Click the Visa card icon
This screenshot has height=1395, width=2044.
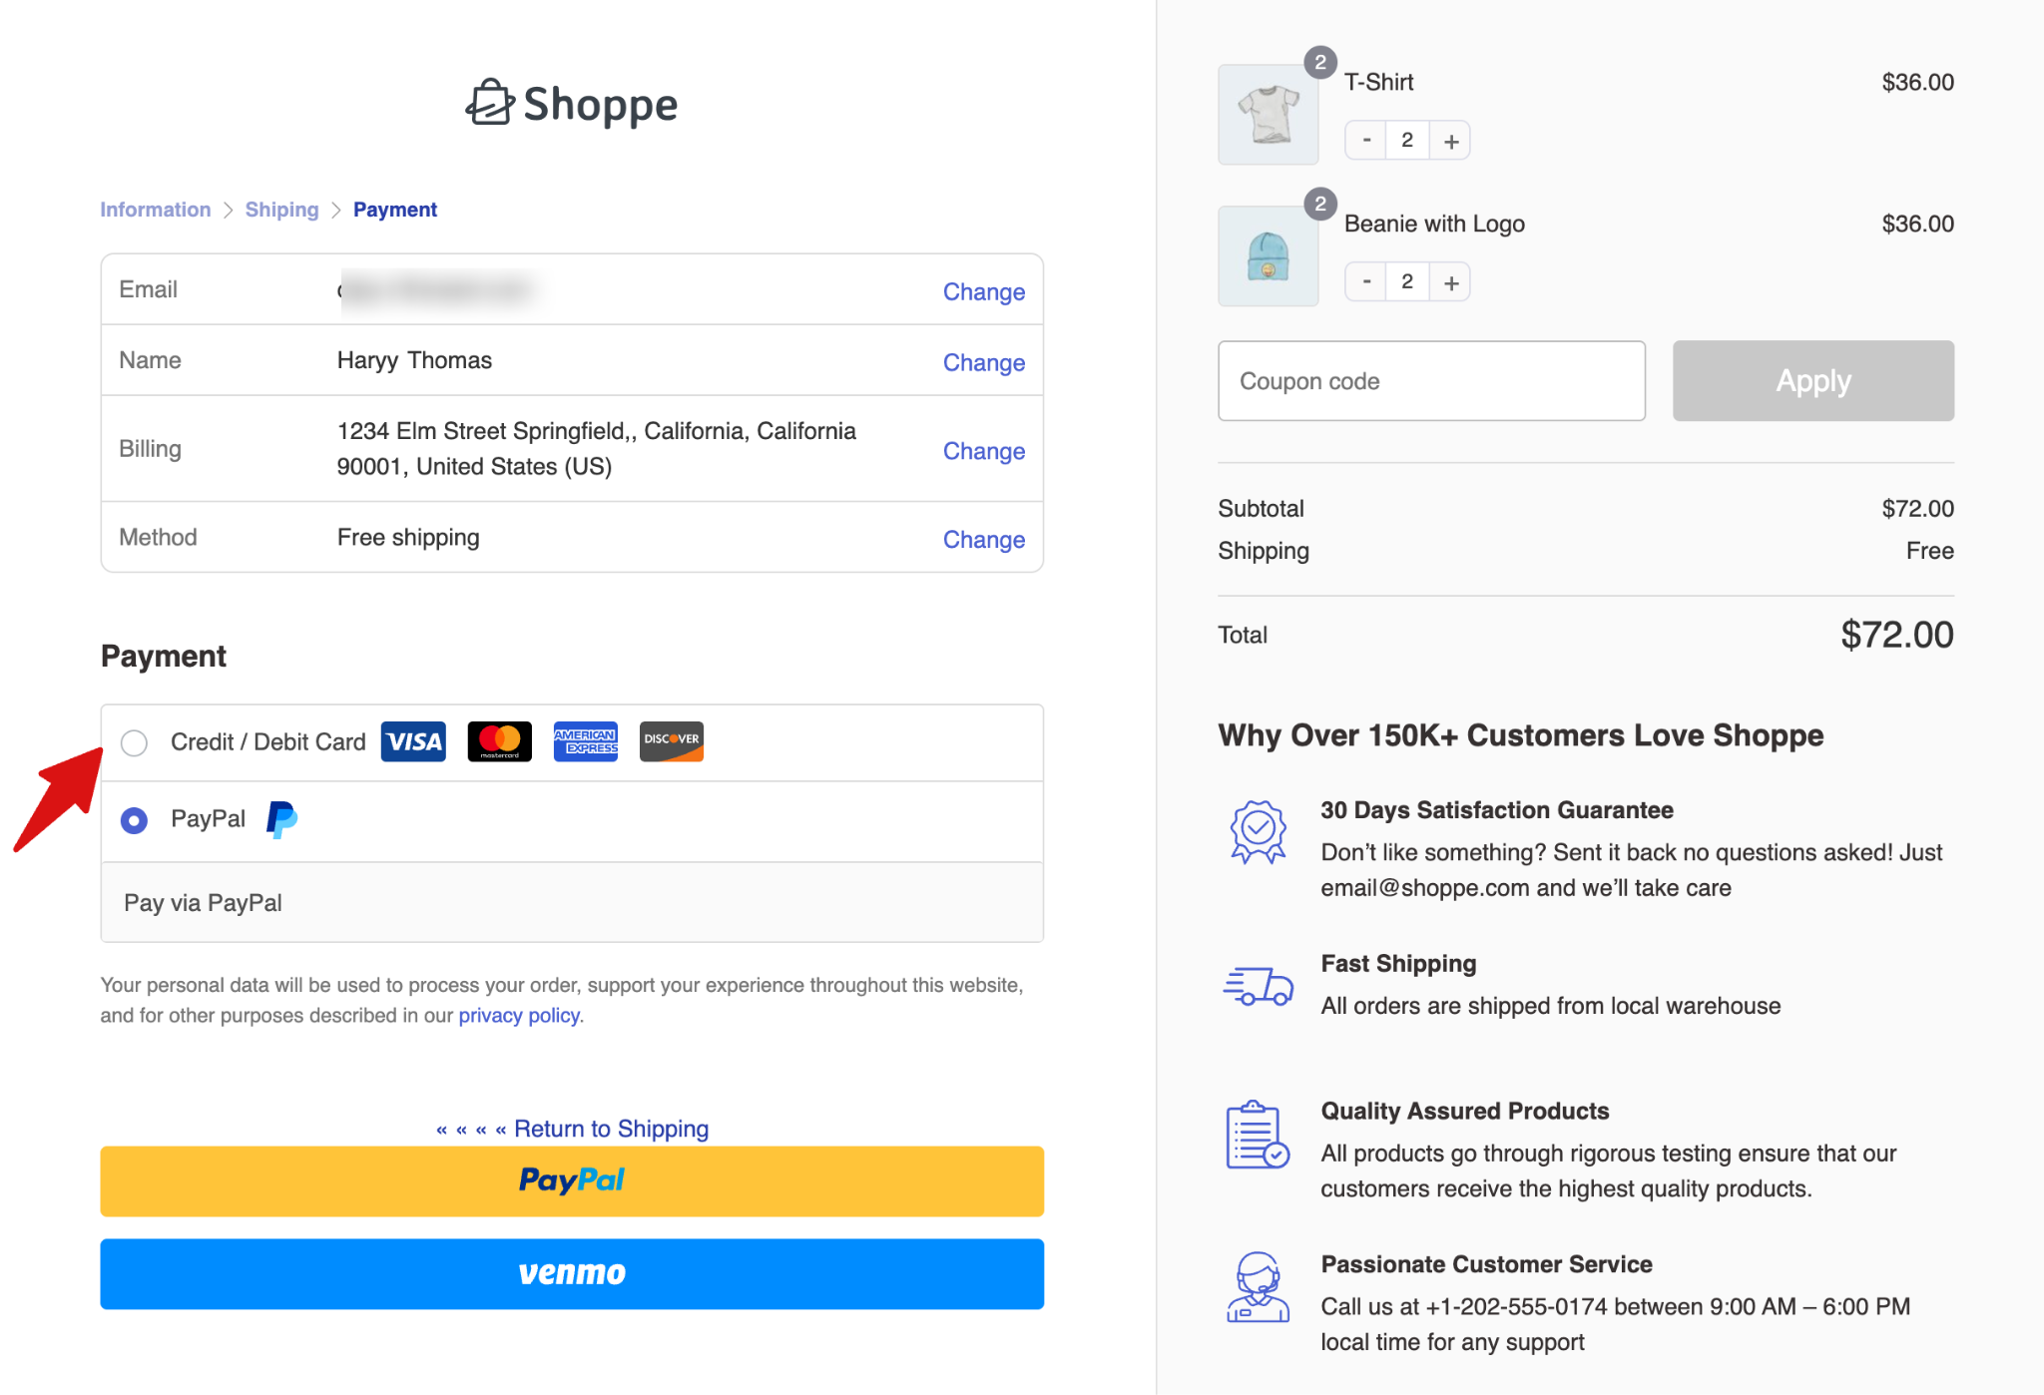pos(413,741)
